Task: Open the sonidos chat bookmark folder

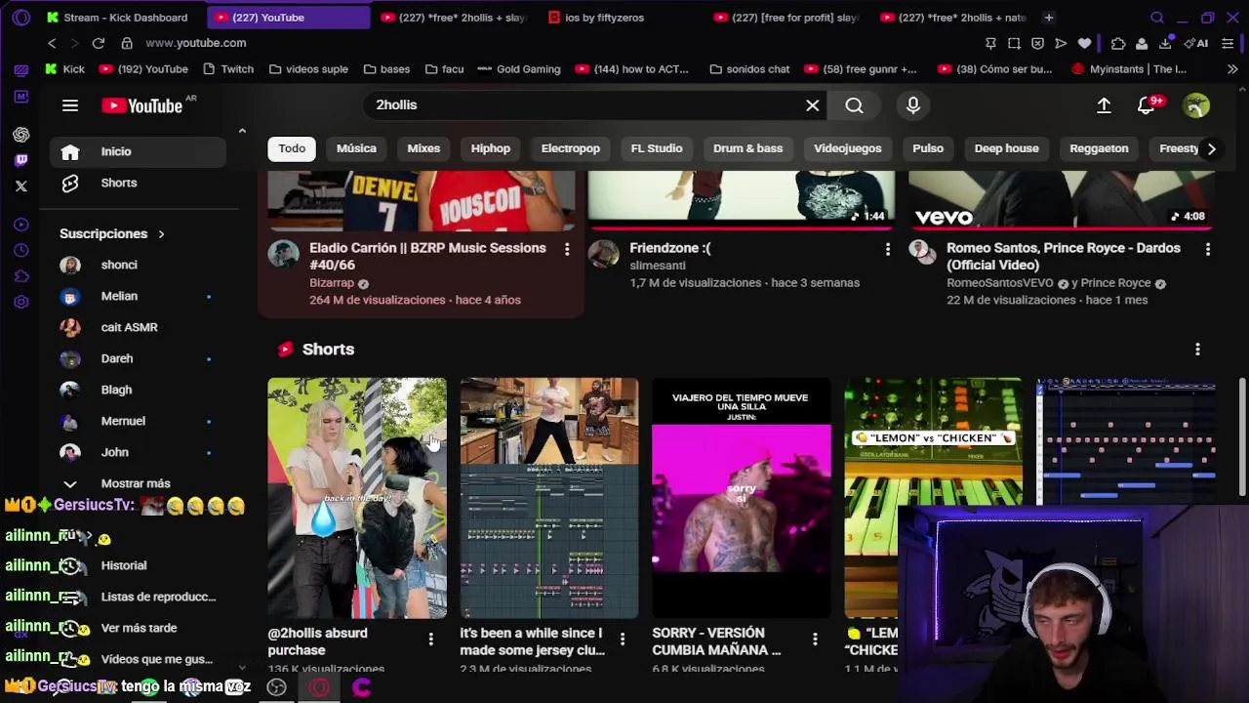Action: coord(749,69)
